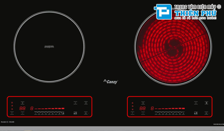Click the glowing red infrared cooking zone
224x131 pixels.
pyautogui.click(x=173, y=47)
